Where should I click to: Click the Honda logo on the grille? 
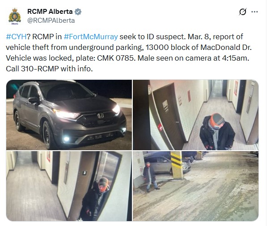pos(101,115)
